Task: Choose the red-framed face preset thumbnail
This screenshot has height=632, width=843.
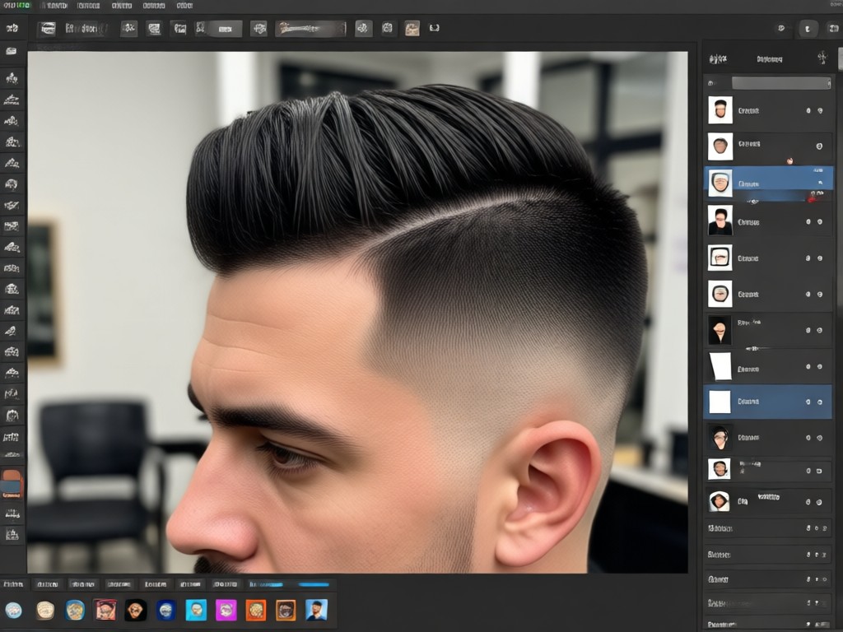Action: (105, 610)
